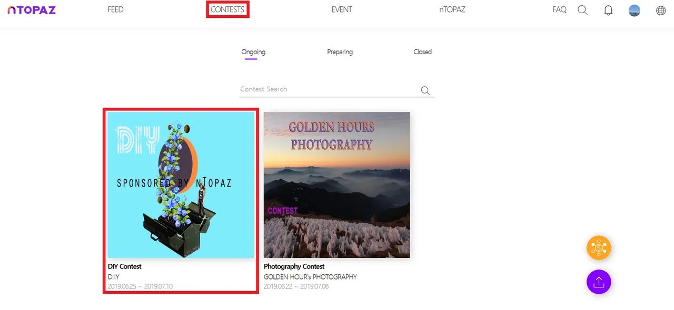Open the user profile avatar
674x310 pixels.
point(635,10)
